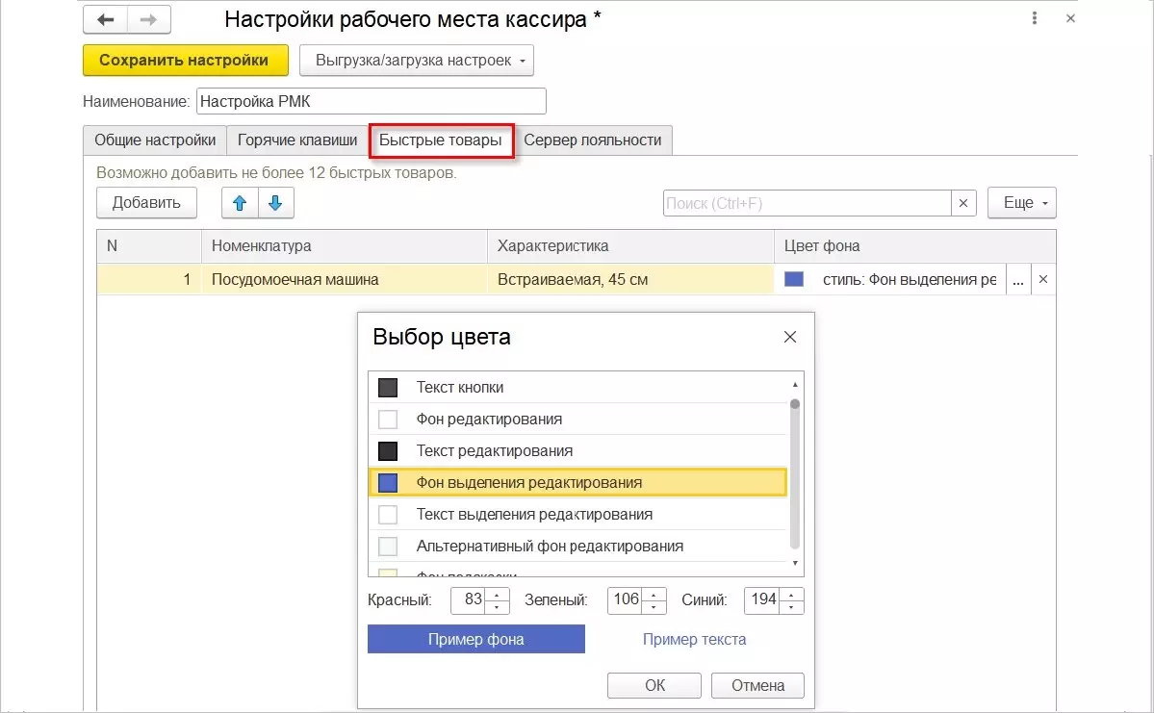Switch to the Горячие клавиши tab
1154x713 pixels.
(297, 140)
